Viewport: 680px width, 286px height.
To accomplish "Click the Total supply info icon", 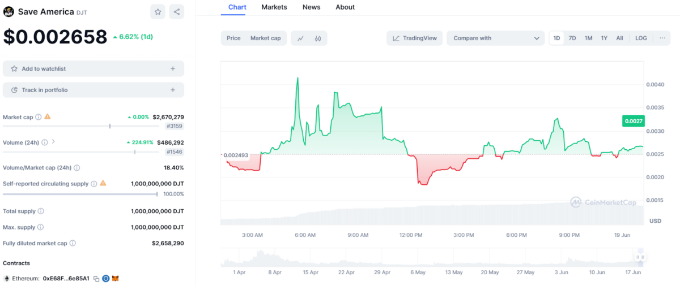I will (x=41, y=211).
